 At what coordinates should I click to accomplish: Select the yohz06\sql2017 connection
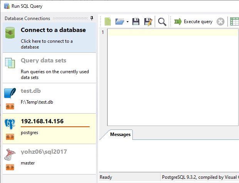pos(49,159)
